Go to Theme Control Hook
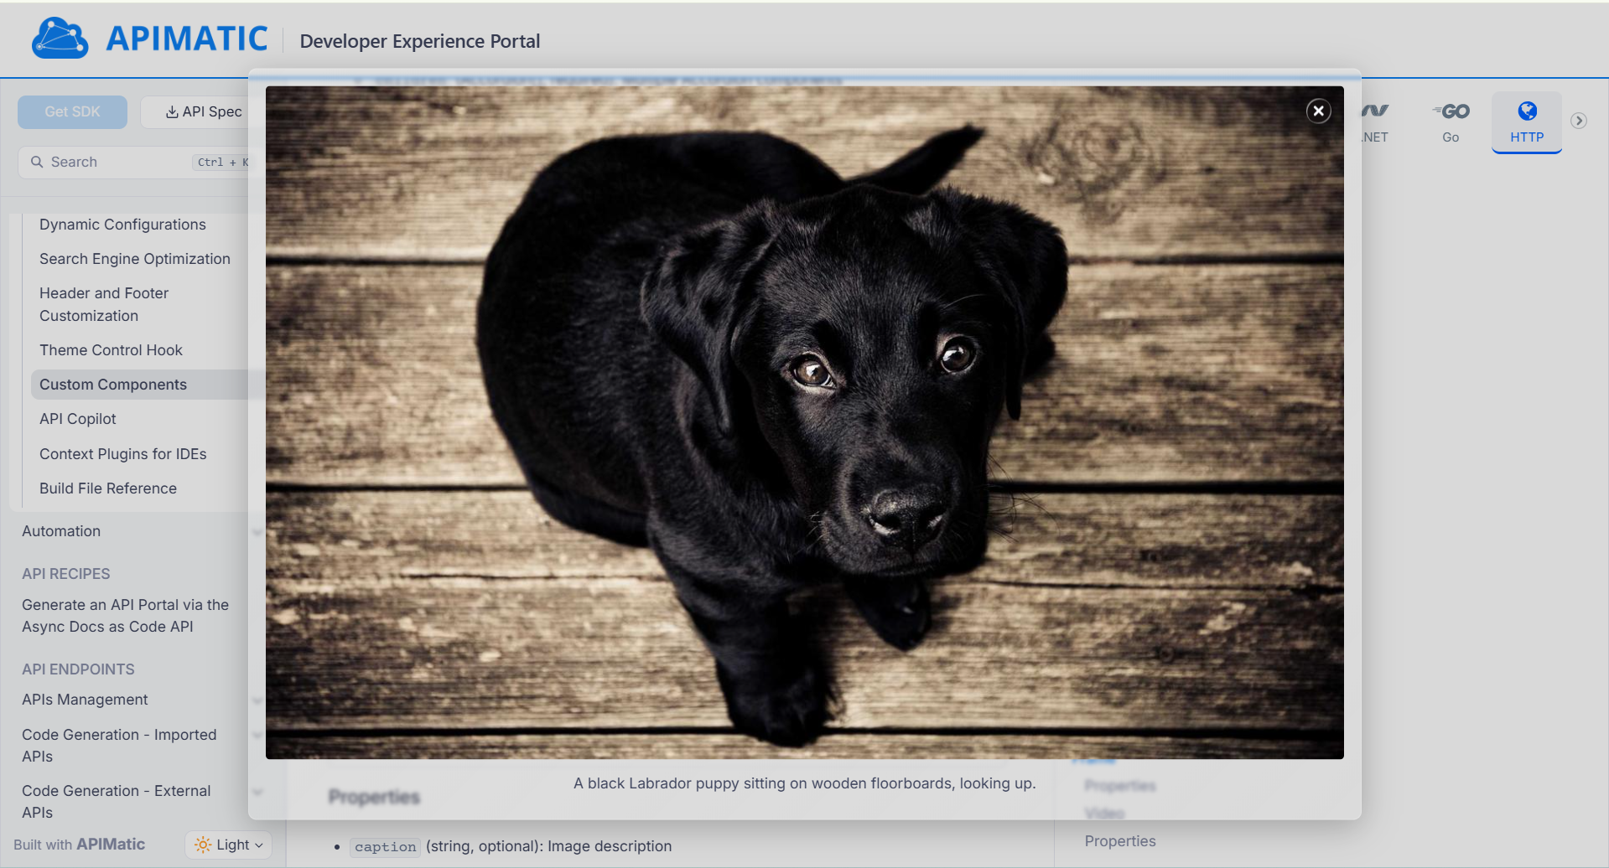The width and height of the screenshot is (1609, 868). coord(111,350)
